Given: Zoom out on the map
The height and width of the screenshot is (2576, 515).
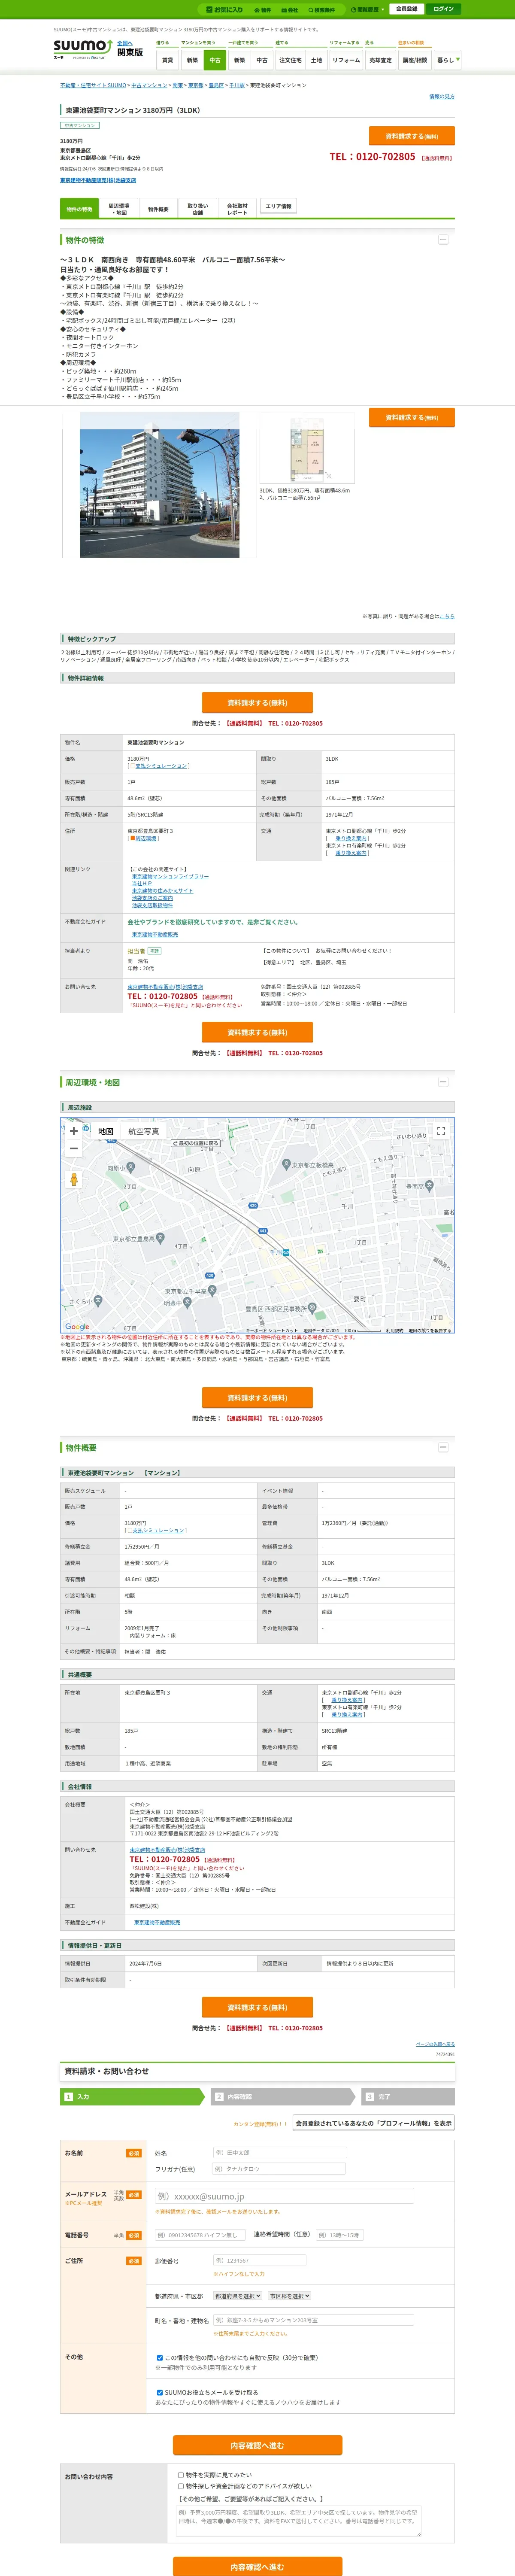Looking at the screenshot, I should 73,1149.
